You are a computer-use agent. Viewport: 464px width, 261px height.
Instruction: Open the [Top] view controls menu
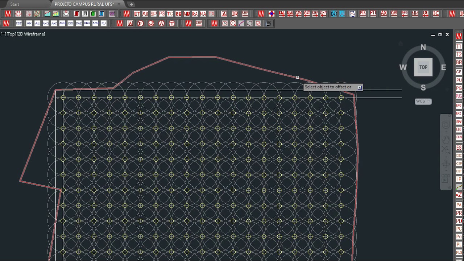tap(11, 34)
